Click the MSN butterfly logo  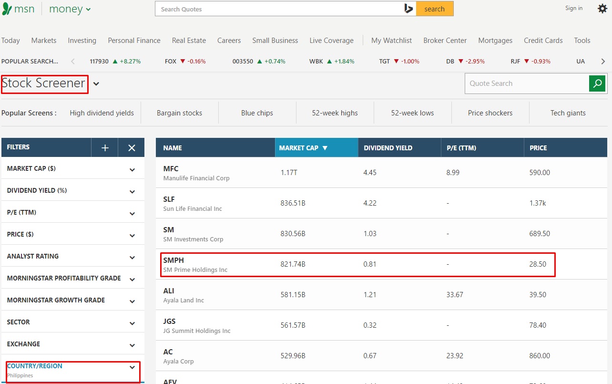click(7, 9)
